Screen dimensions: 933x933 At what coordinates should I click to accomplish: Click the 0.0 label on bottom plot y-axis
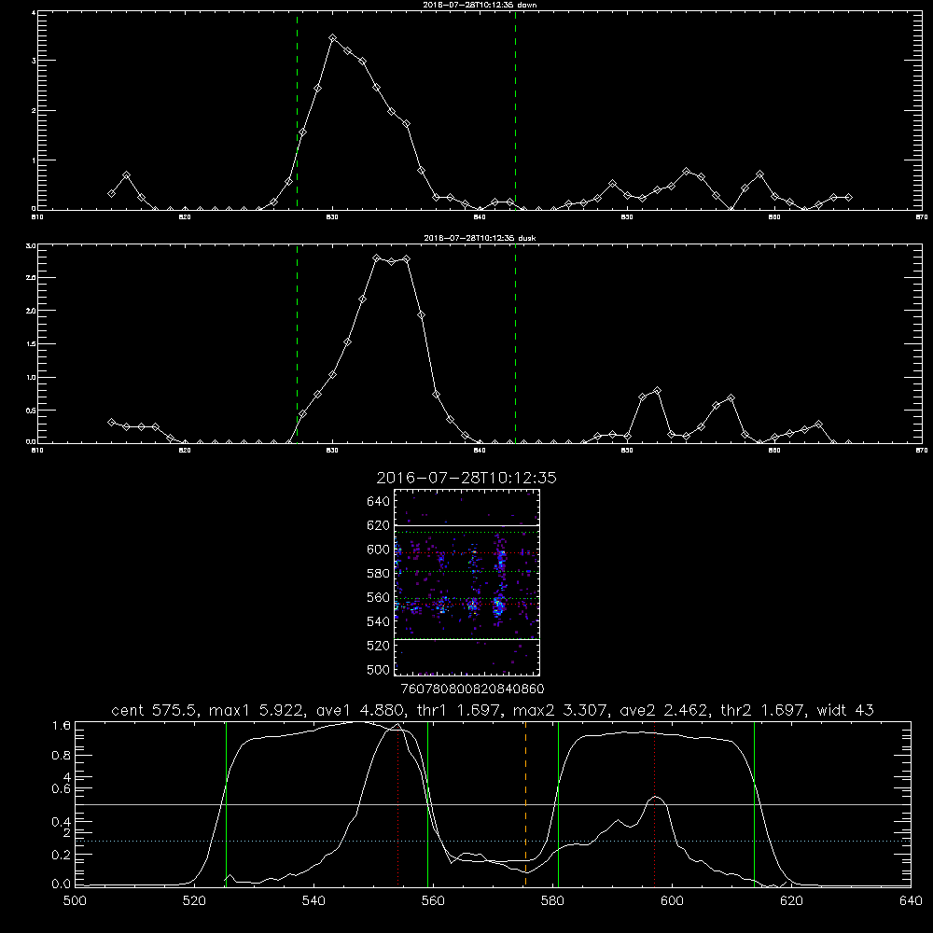pyautogui.click(x=62, y=884)
